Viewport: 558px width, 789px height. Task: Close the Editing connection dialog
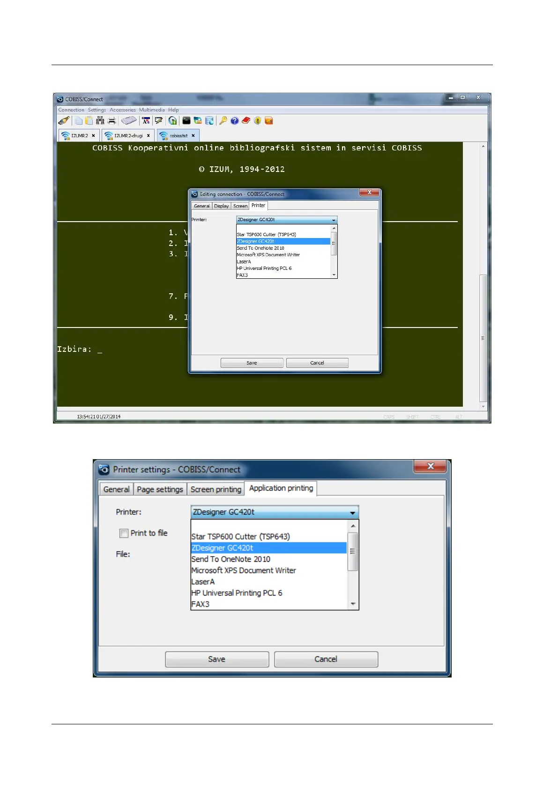370,193
